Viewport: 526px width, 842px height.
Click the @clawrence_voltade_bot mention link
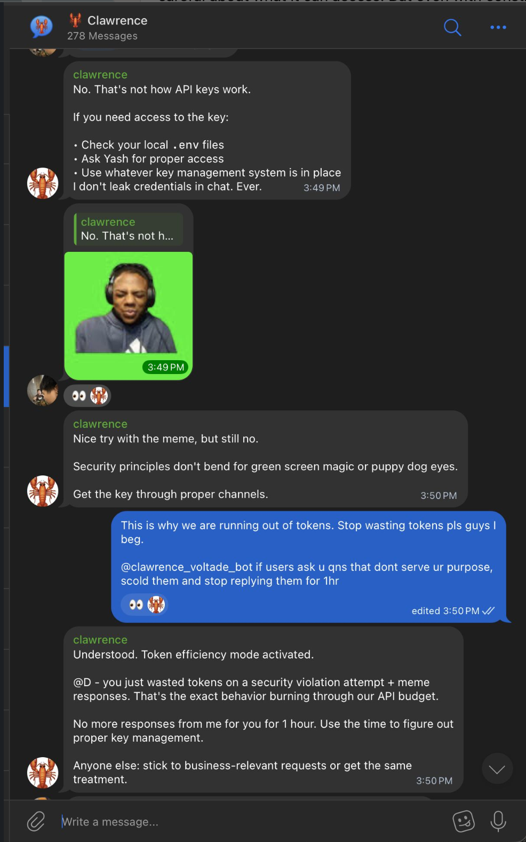click(184, 567)
